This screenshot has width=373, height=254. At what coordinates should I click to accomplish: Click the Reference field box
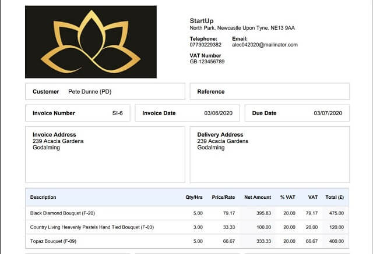pyautogui.click(x=270, y=91)
